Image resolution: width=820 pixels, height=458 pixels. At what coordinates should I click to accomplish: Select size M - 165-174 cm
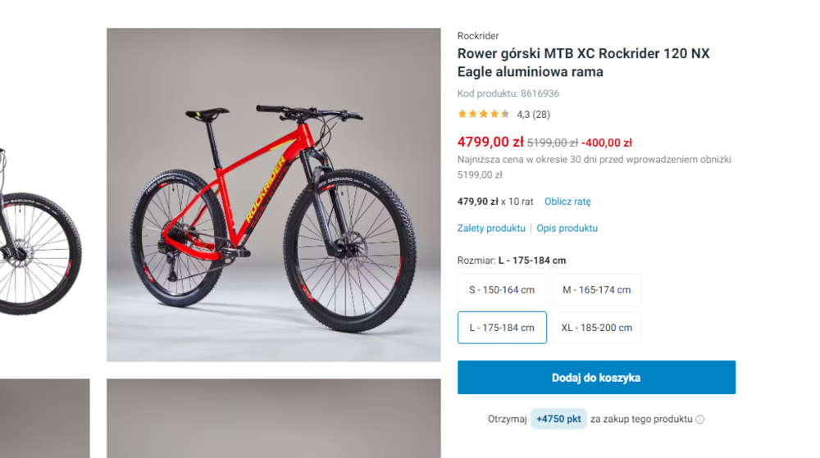(x=597, y=290)
